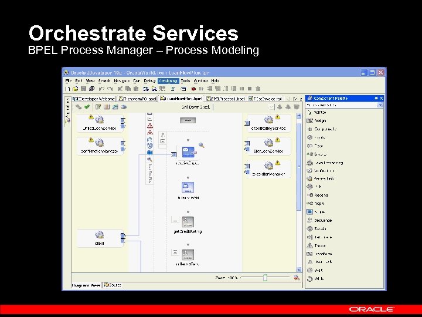Adjust the Zoom slider handle

[265, 277]
